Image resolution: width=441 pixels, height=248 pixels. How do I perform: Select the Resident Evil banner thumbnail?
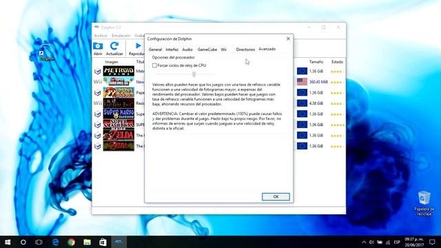click(x=119, y=103)
